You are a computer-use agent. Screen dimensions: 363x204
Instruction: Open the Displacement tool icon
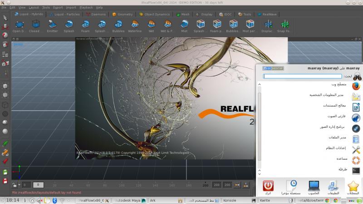point(268,24)
